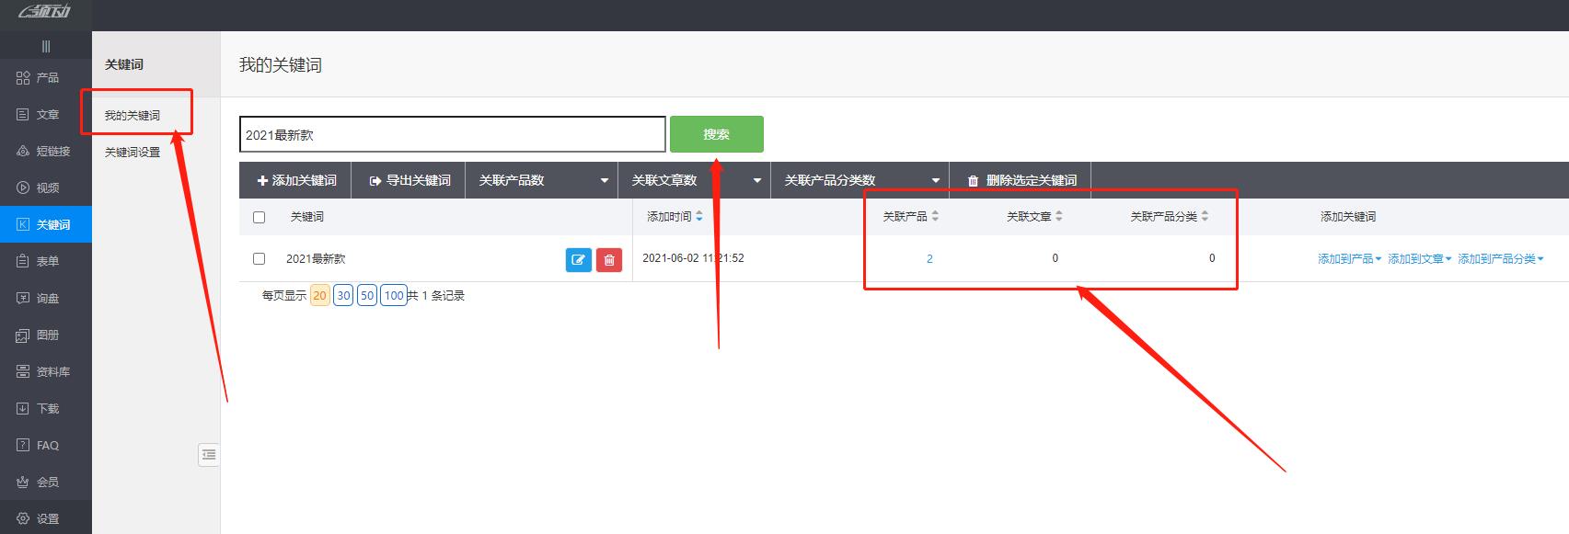The width and height of the screenshot is (1569, 534).
Task: Open the 视频 section in sidebar
Action: [46, 187]
